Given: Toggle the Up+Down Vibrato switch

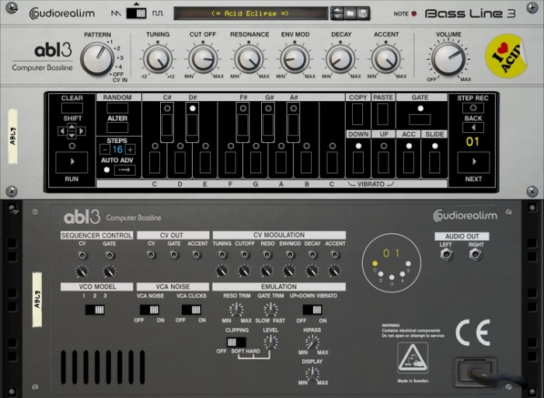Looking at the screenshot, I should [x=312, y=309].
